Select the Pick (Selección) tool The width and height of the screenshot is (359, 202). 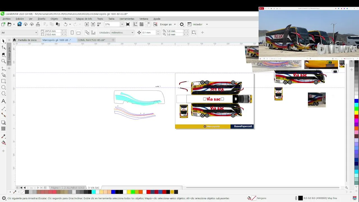click(x=3, y=41)
